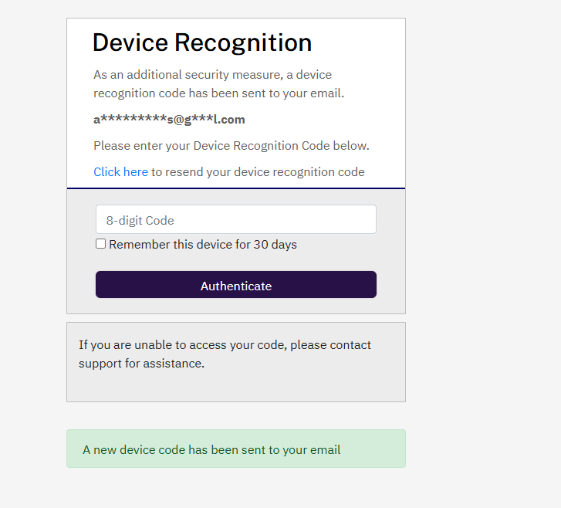Click empty space right of the code field text
561x508 pixels.
click(x=275, y=220)
